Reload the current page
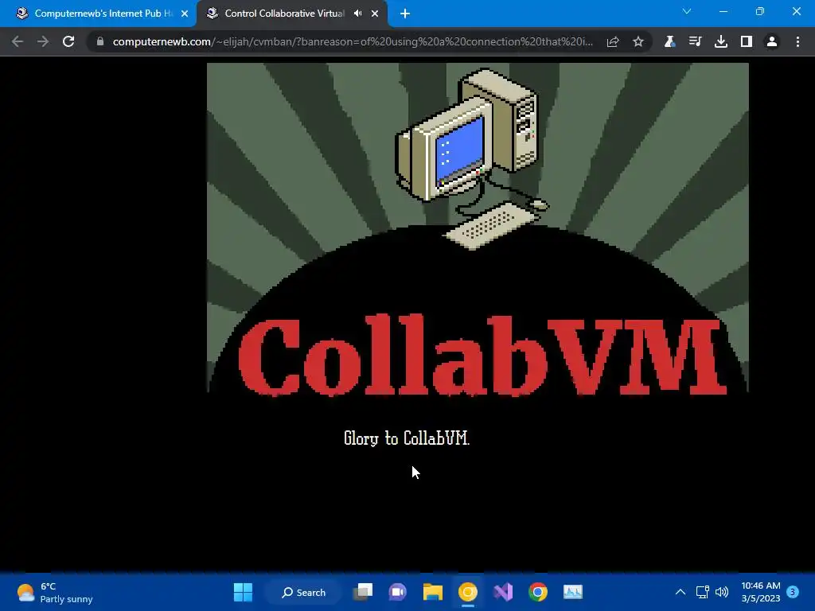Viewport: 815px width, 611px height. pyautogui.click(x=68, y=41)
